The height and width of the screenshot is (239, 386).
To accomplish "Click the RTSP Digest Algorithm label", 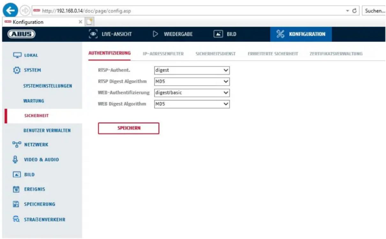I will (122, 81).
